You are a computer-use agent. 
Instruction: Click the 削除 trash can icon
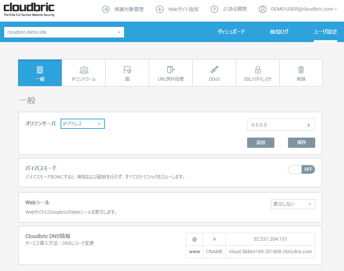[301, 70]
